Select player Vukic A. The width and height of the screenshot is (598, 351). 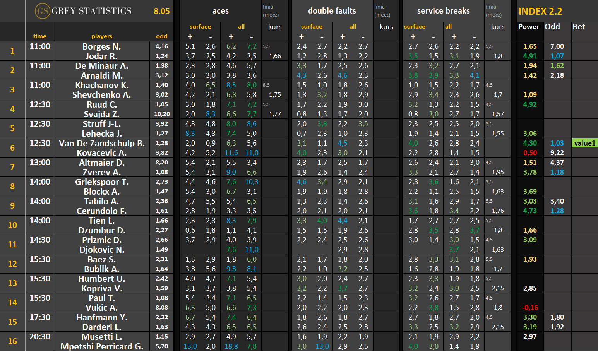tap(102, 308)
